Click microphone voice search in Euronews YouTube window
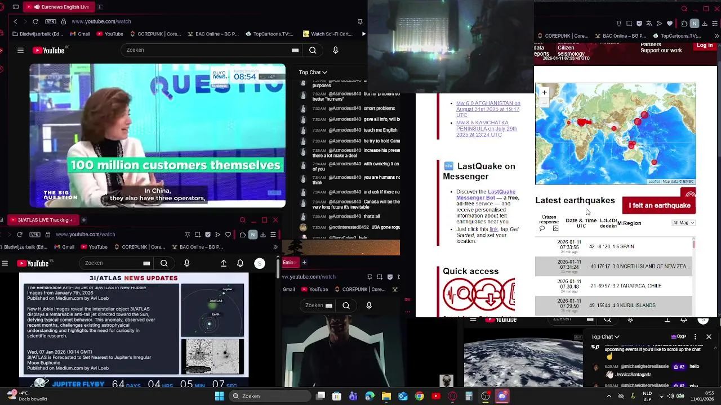The image size is (721, 405). (336, 50)
